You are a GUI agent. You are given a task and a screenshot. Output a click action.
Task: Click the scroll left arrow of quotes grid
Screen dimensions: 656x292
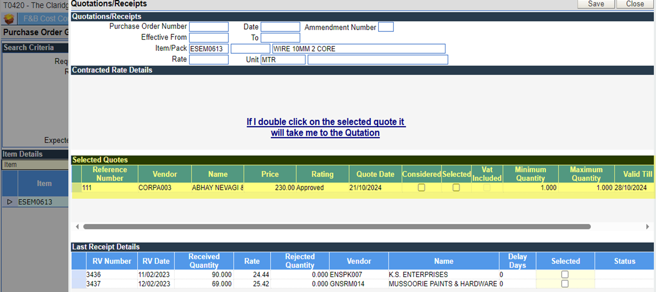click(77, 227)
